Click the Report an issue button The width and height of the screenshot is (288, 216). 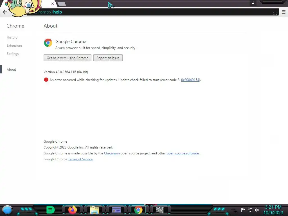[108, 58]
